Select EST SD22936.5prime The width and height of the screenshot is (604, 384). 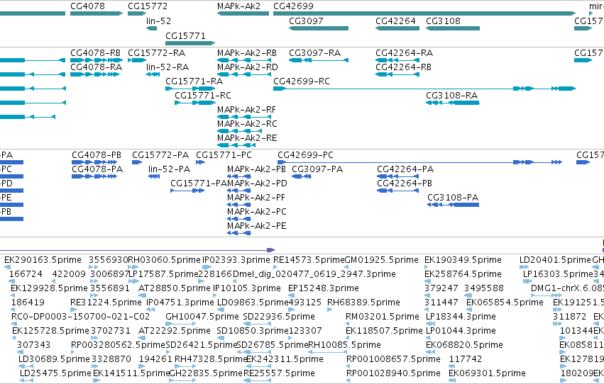279,317
